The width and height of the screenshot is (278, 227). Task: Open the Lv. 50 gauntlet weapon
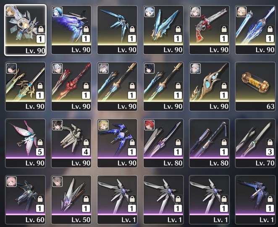(x=71, y=200)
